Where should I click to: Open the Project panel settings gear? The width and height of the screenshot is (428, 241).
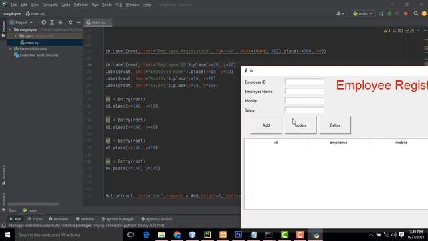click(70, 22)
